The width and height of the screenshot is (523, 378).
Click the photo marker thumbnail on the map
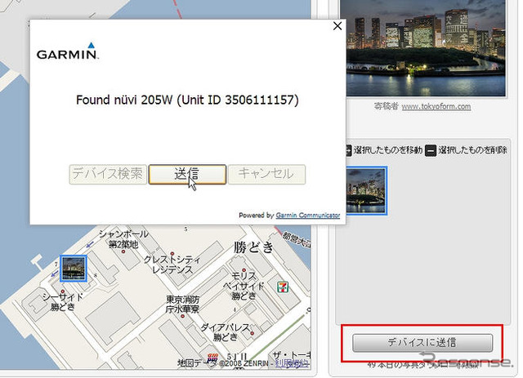(x=74, y=269)
